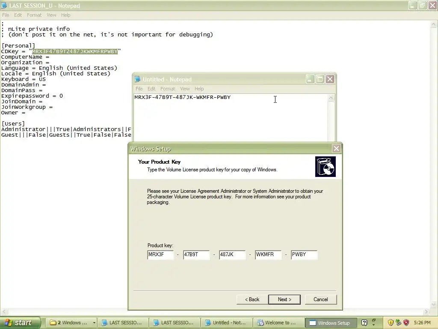
Task: Open View menu in Untitled Notepad
Action: (x=185, y=89)
